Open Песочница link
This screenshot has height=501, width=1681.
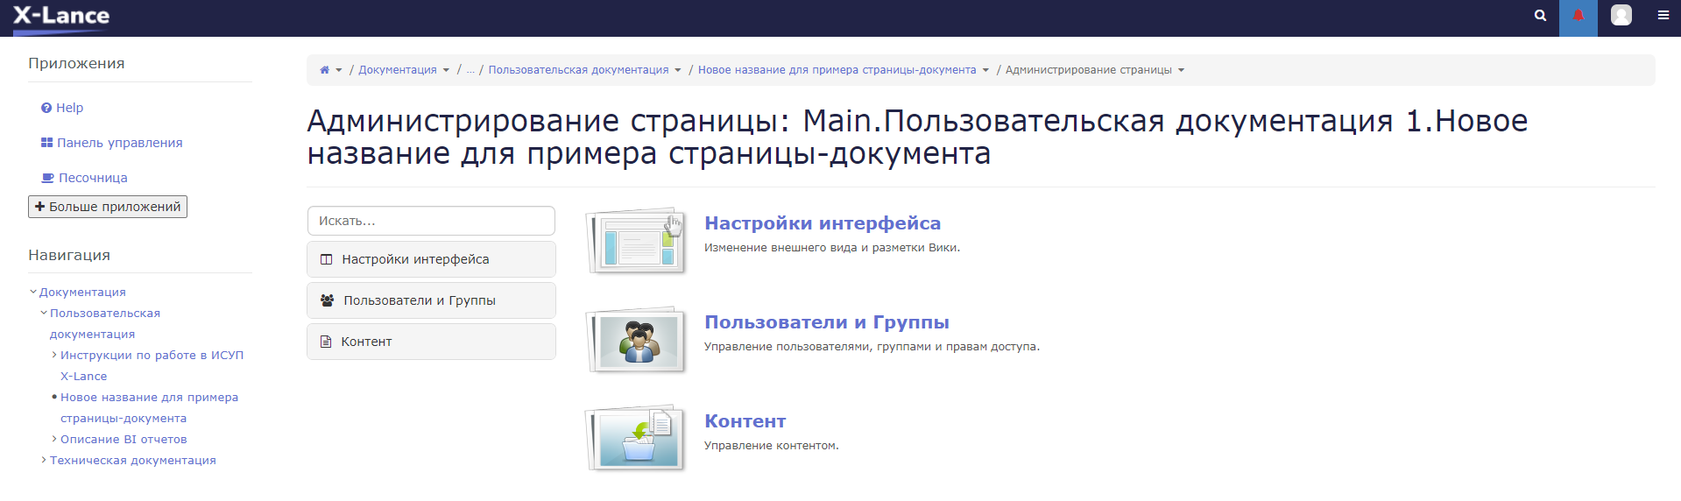tap(93, 178)
